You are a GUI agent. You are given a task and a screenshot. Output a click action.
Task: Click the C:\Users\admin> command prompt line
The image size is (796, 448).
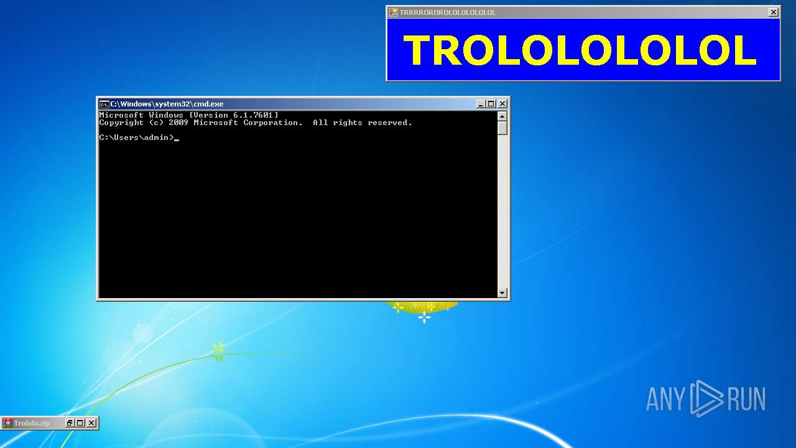click(139, 138)
